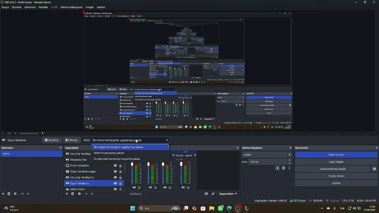Open the Seçenekler mixer options dropdown

(228, 194)
